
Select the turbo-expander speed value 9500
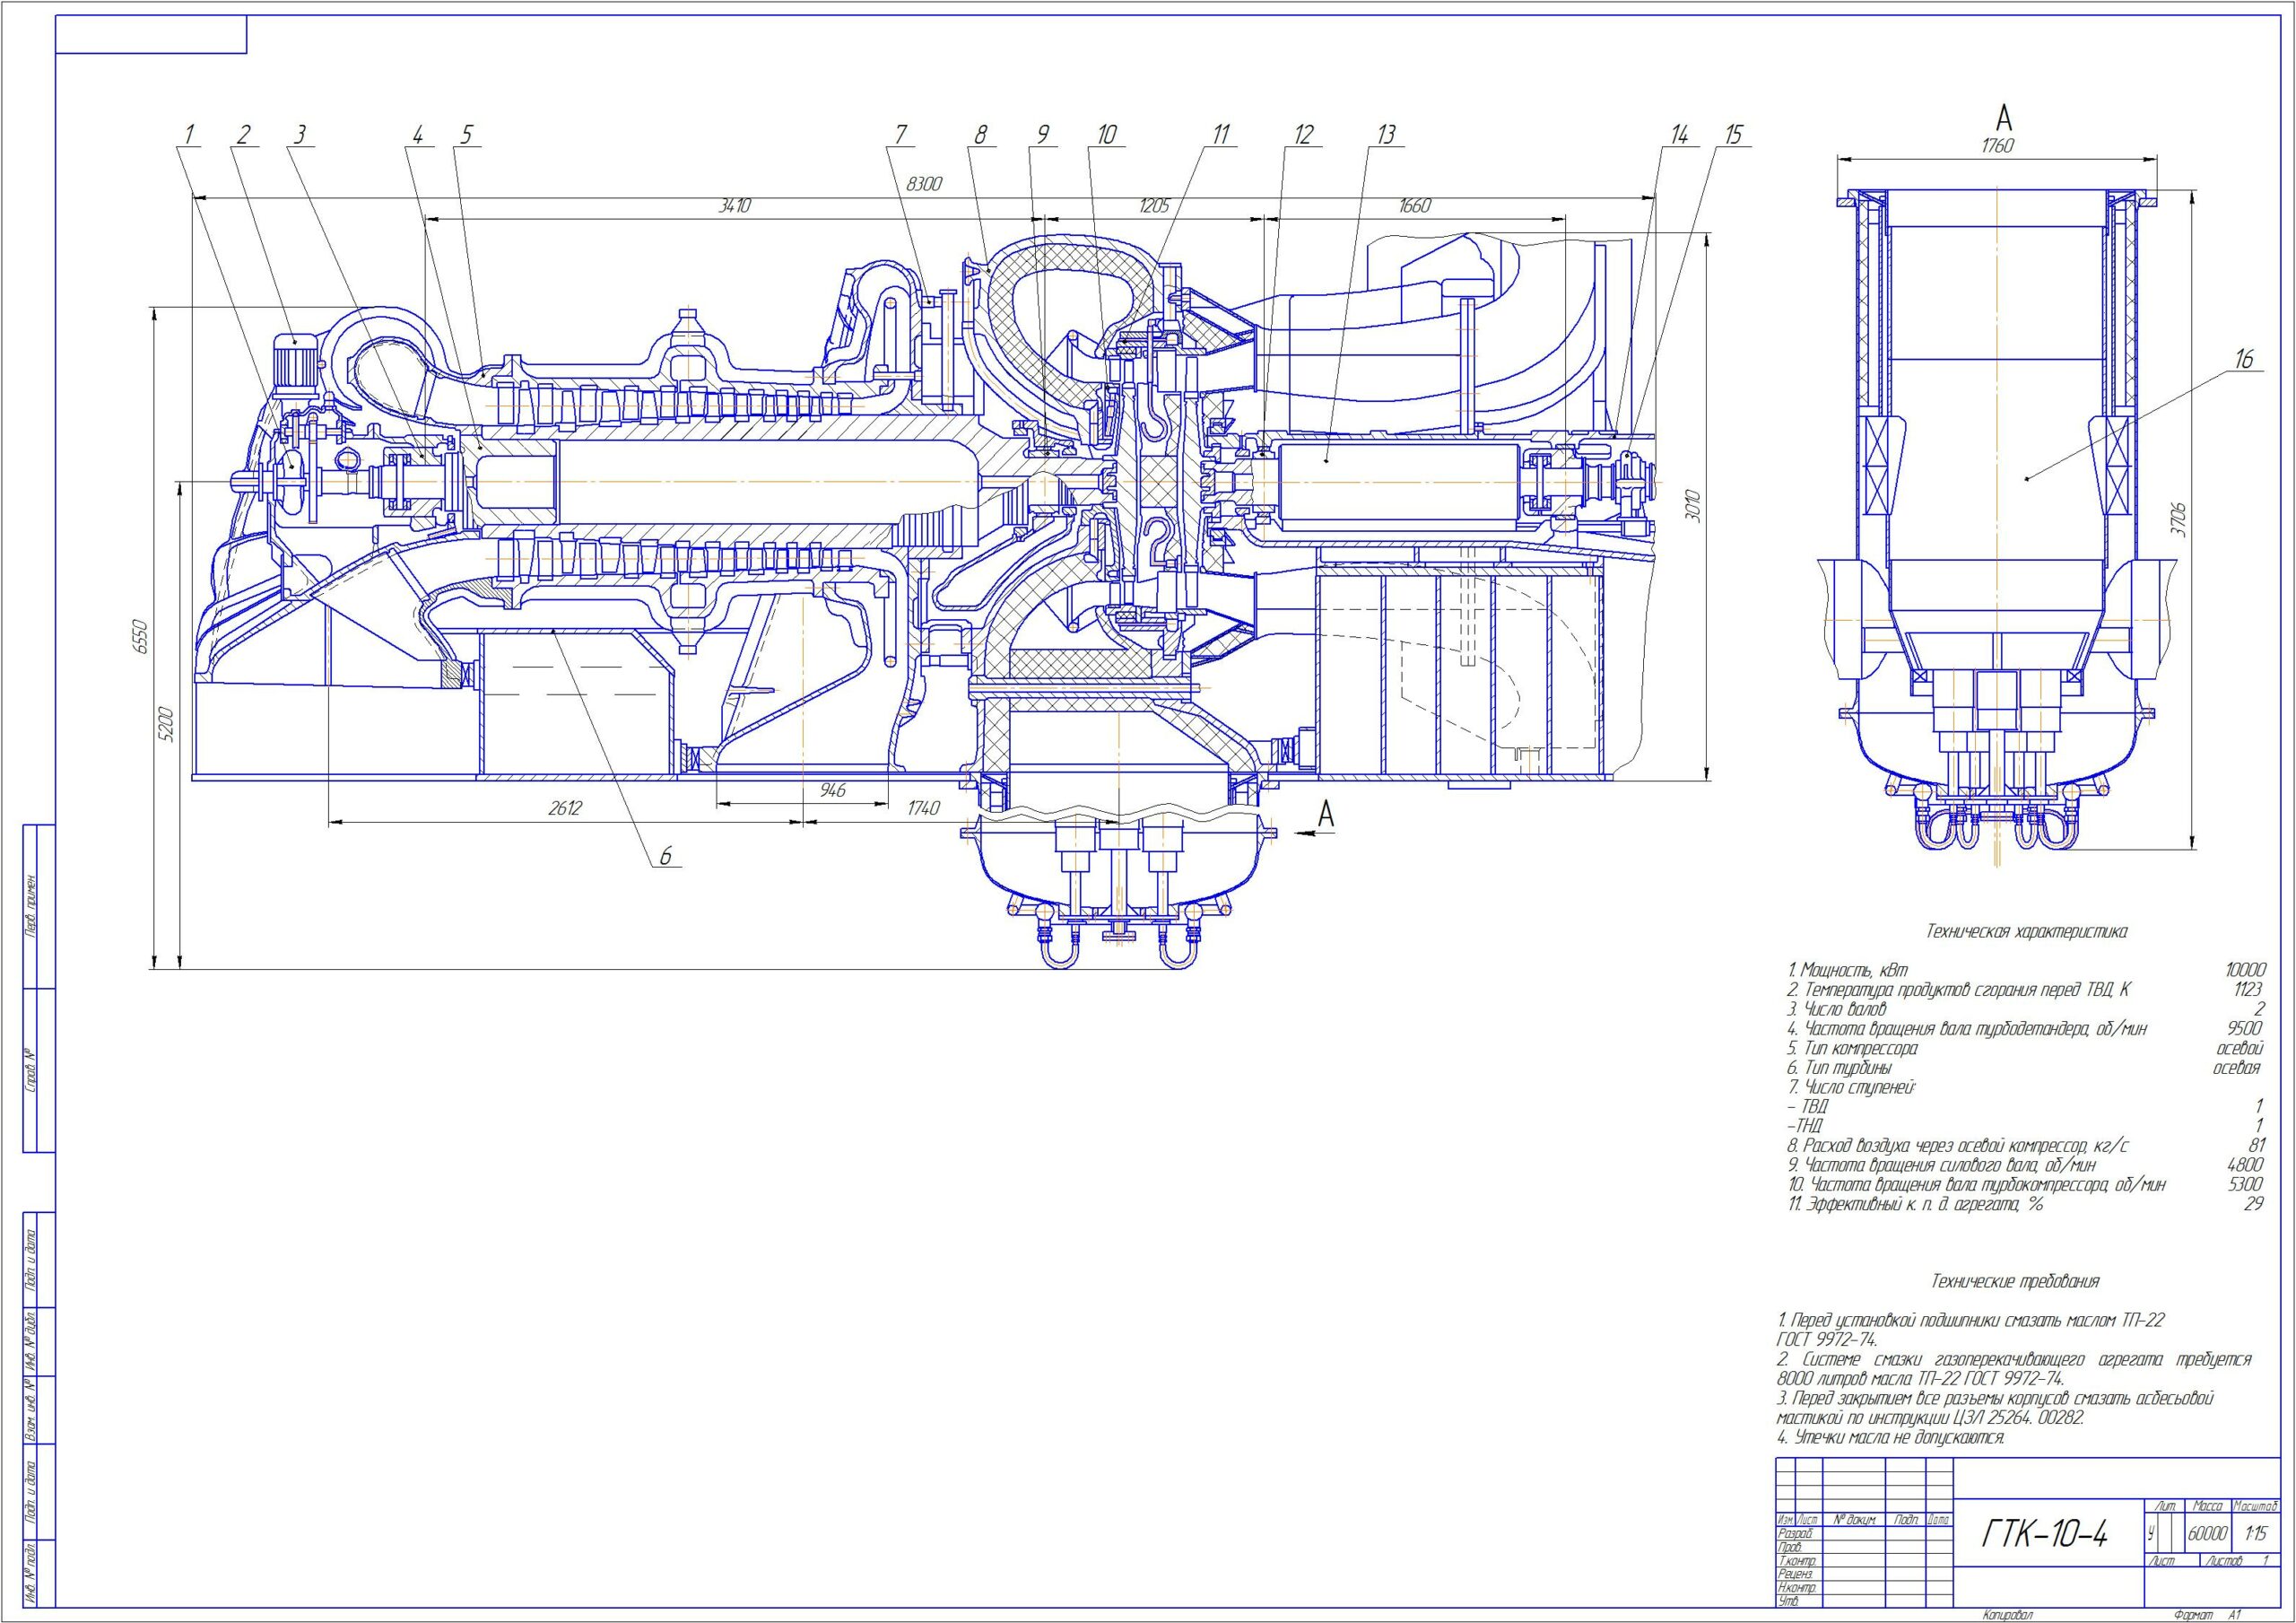coord(2245,1029)
